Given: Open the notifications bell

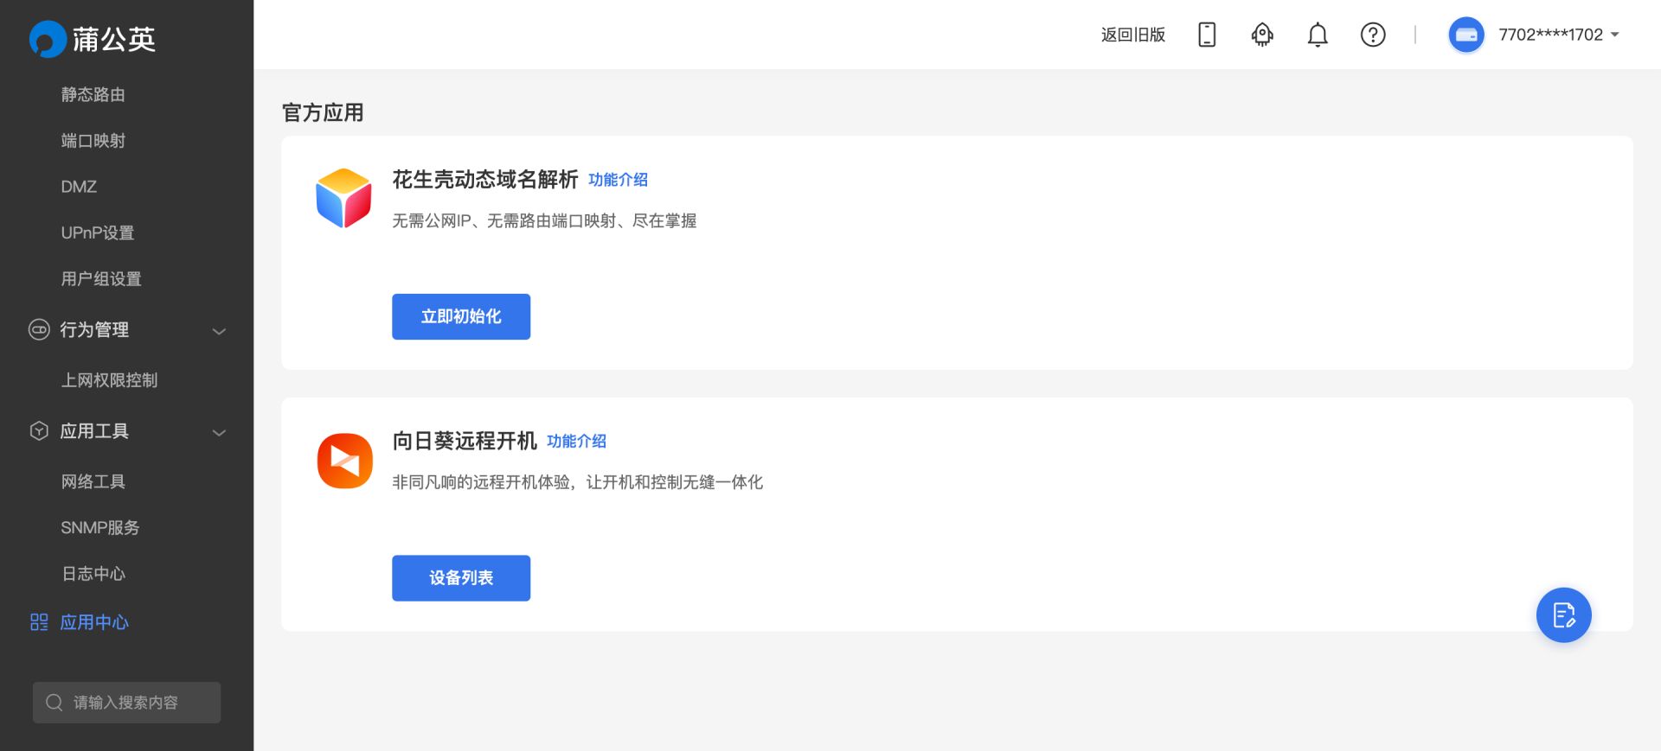Looking at the screenshot, I should 1318,35.
